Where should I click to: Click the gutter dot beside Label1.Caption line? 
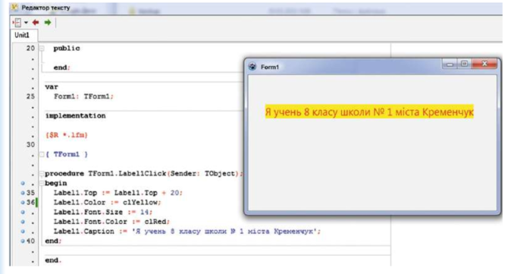[x=23, y=231]
